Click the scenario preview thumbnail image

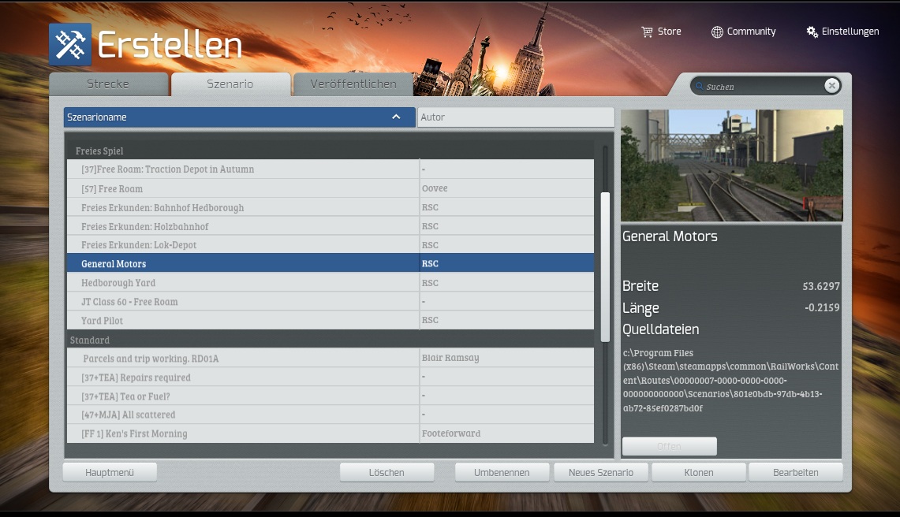pyautogui.click(x=731, y=166)
